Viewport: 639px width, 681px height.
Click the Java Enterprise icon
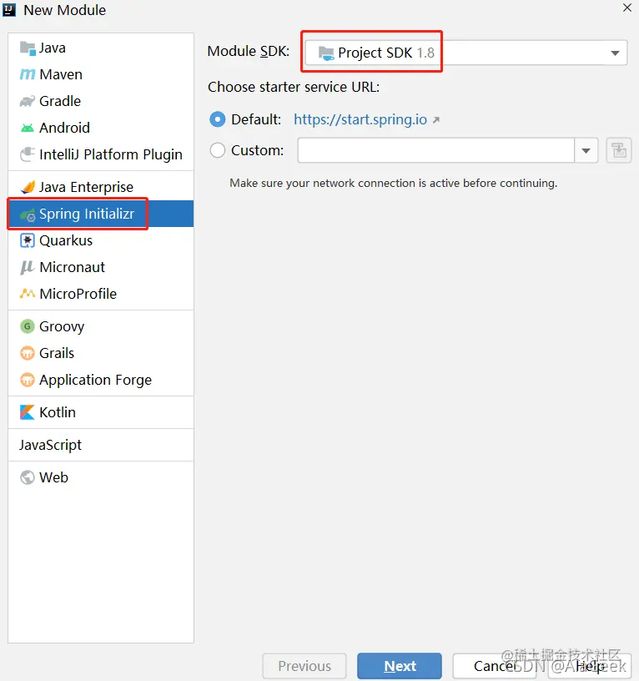28,187
